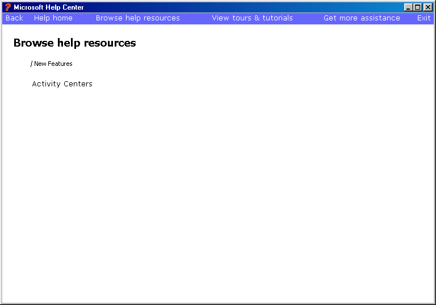This screenshot has width=436, height=305.
Task: Exit the Help Center via Exit link
Action: (x=424, y=18)
